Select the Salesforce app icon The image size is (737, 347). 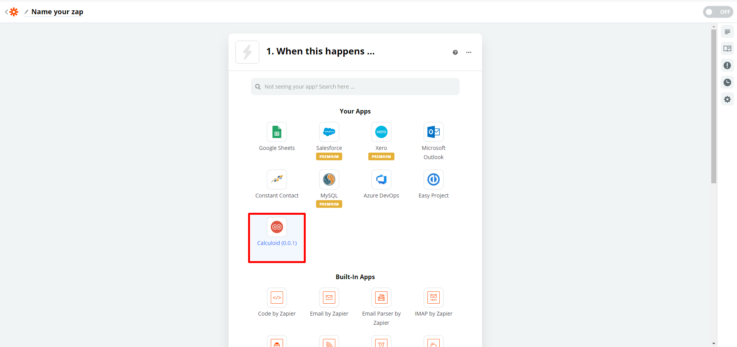[x=329, y=132]
